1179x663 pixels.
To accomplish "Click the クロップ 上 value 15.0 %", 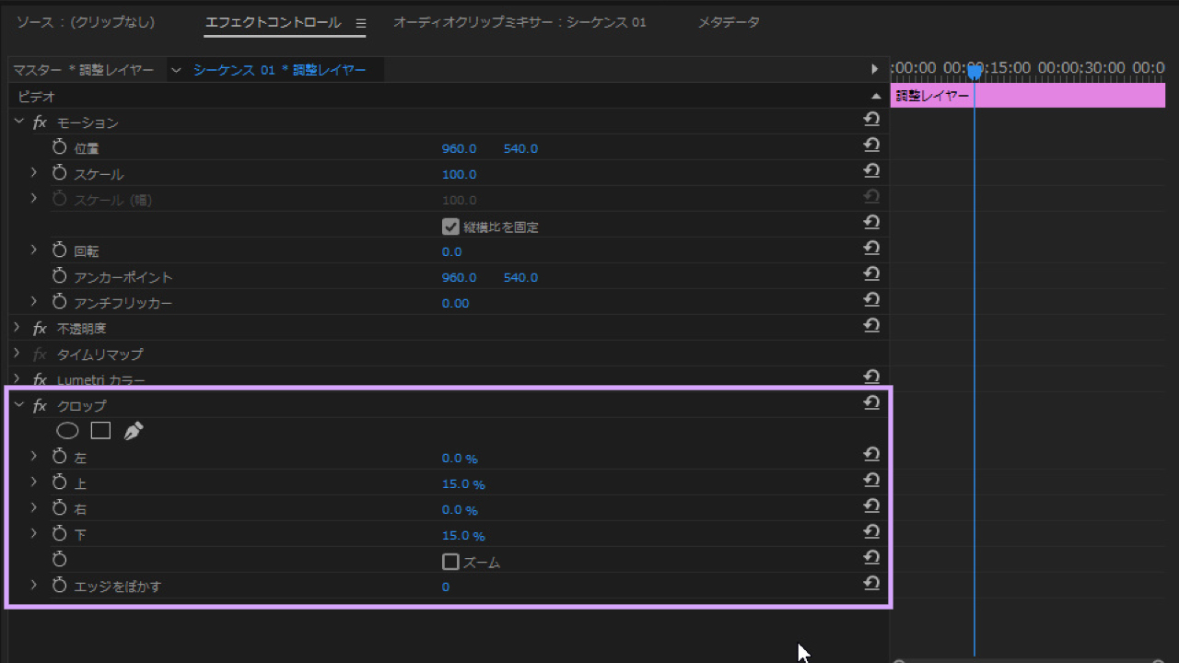I will tap(463, 483).
